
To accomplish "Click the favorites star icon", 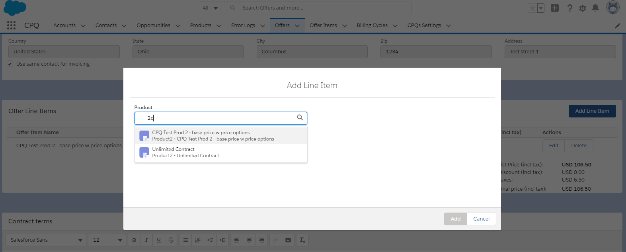I will coord(532,8).
